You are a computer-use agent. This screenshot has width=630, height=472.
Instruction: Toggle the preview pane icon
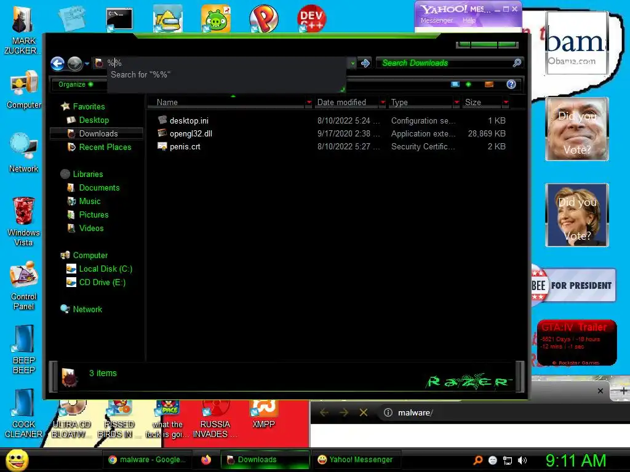coord(489,84)
